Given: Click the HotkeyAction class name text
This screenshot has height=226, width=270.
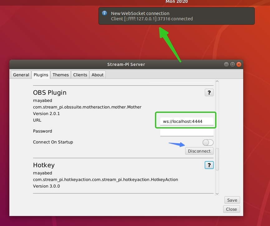Looking at the screenshot, I should coord(105,179).
